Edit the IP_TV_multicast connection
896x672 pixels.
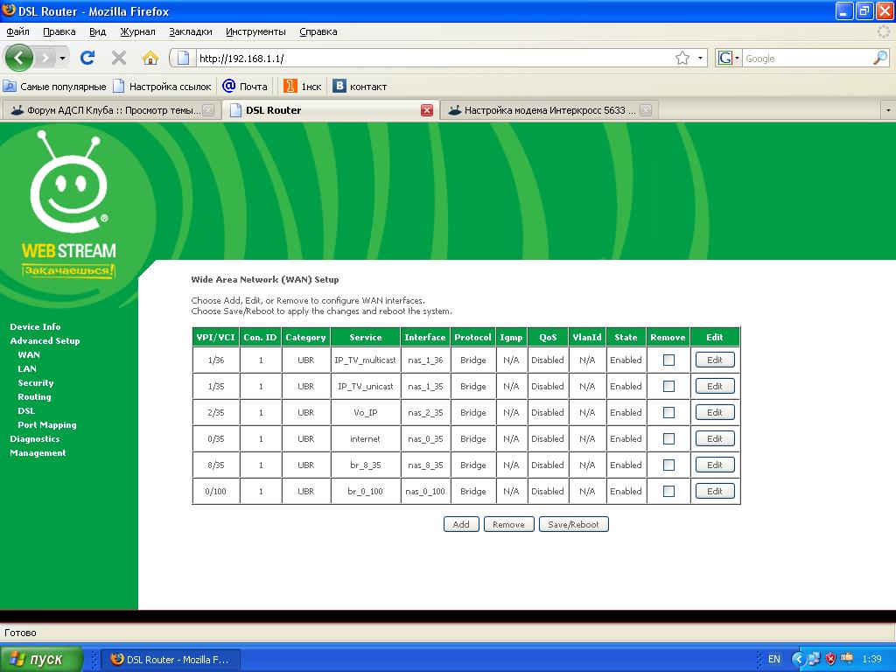click(x=715, y=360)
